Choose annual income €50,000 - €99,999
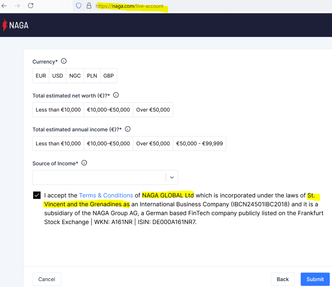Screen dimensions: 332x287 199,144
